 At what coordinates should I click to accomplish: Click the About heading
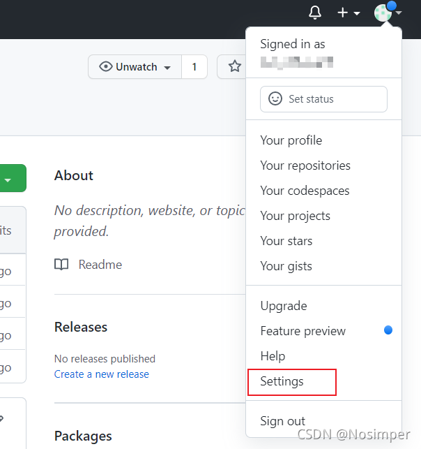[74, 175]
